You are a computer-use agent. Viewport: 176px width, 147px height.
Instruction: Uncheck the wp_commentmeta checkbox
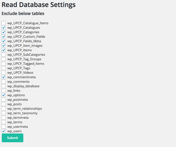tap(4, 77)
